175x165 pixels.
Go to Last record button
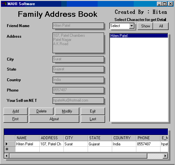(x=93, y=119)
